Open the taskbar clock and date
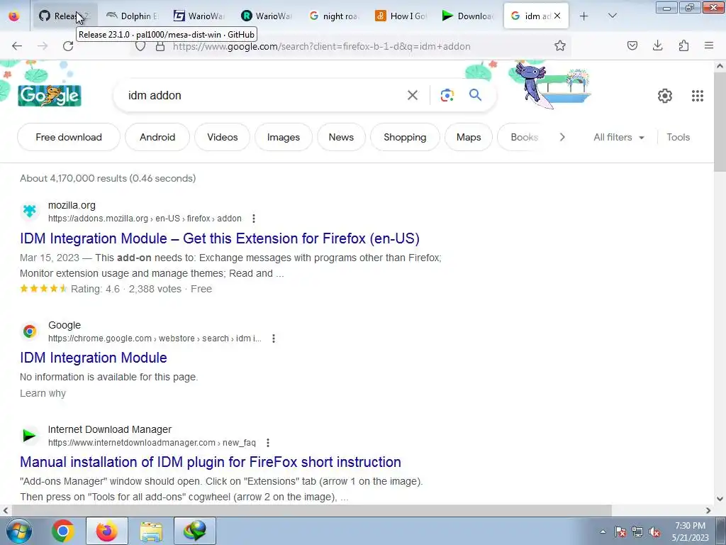Screen dimensions: 726x545 pyautogui.click(x=691, y=532)
